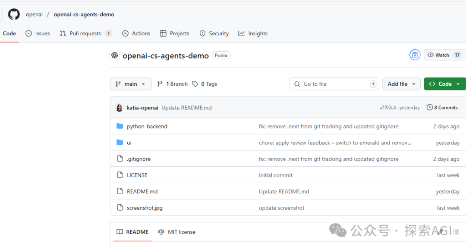Open katia-openai's profile avatar
The width and height of the screenshot is (466, 249).
point(120,107)
